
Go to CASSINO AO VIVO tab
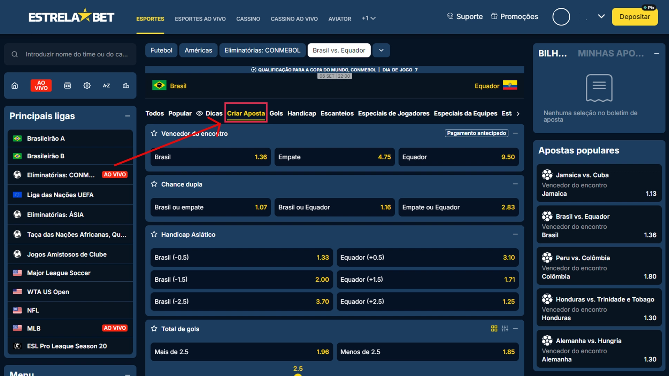pos(294,19)
